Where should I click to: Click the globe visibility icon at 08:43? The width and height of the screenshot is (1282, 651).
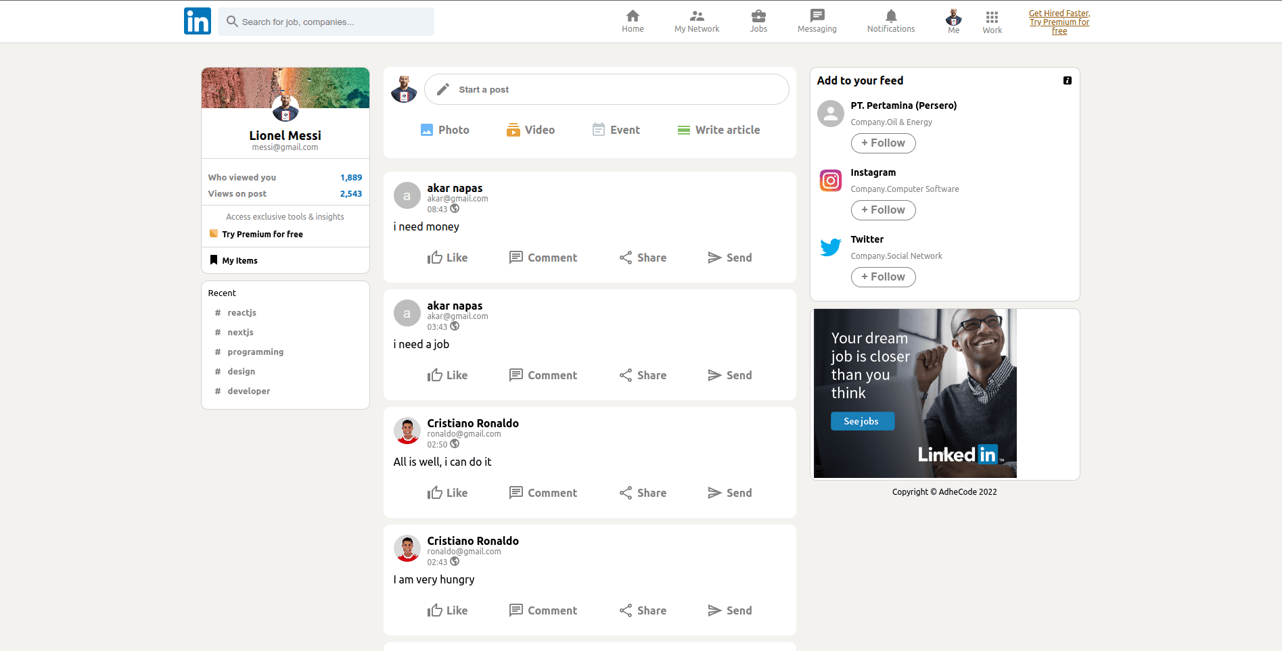[x=455, y=208]
